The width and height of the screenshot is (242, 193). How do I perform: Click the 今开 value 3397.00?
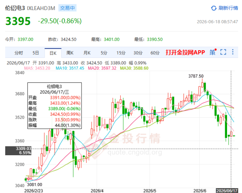point(25,39)
